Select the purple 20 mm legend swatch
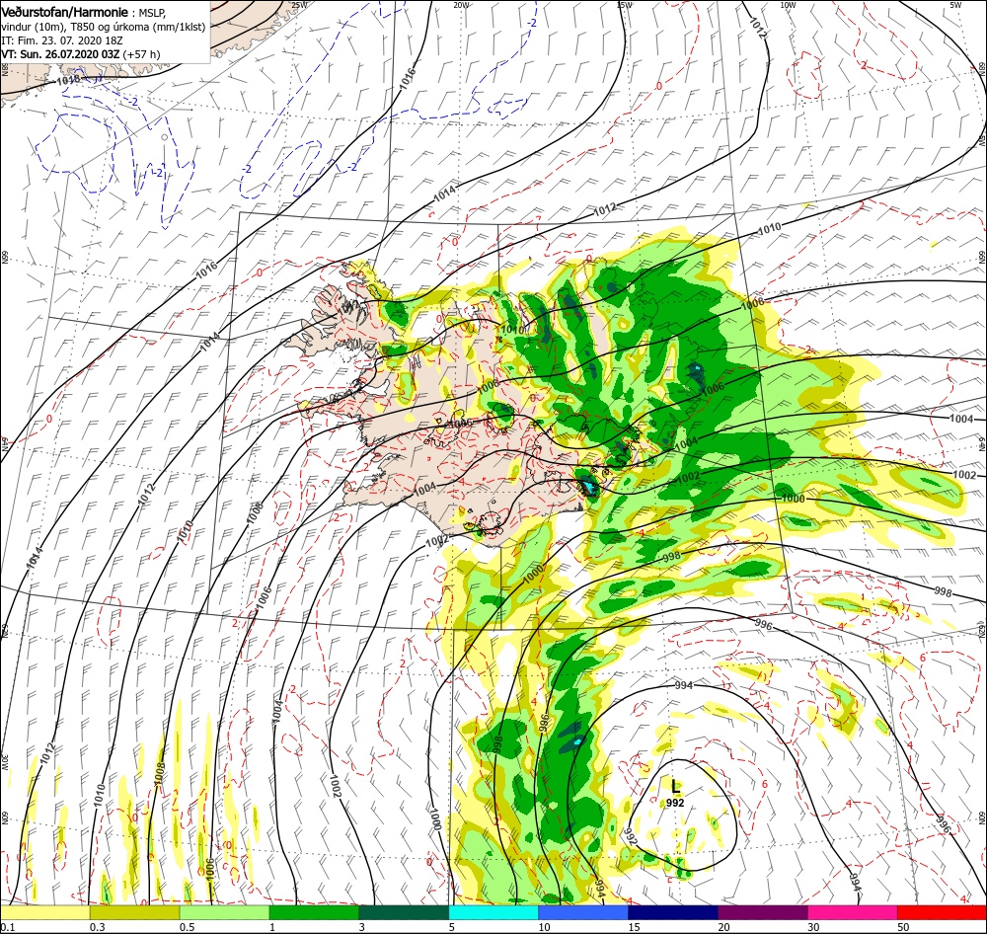Viewport: 987px width, 934px height. (x=763, y=912)
